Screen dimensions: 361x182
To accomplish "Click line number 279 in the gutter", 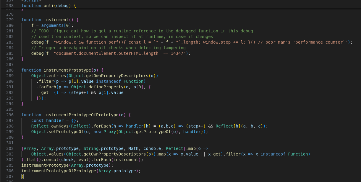I will tap(9, 20).
